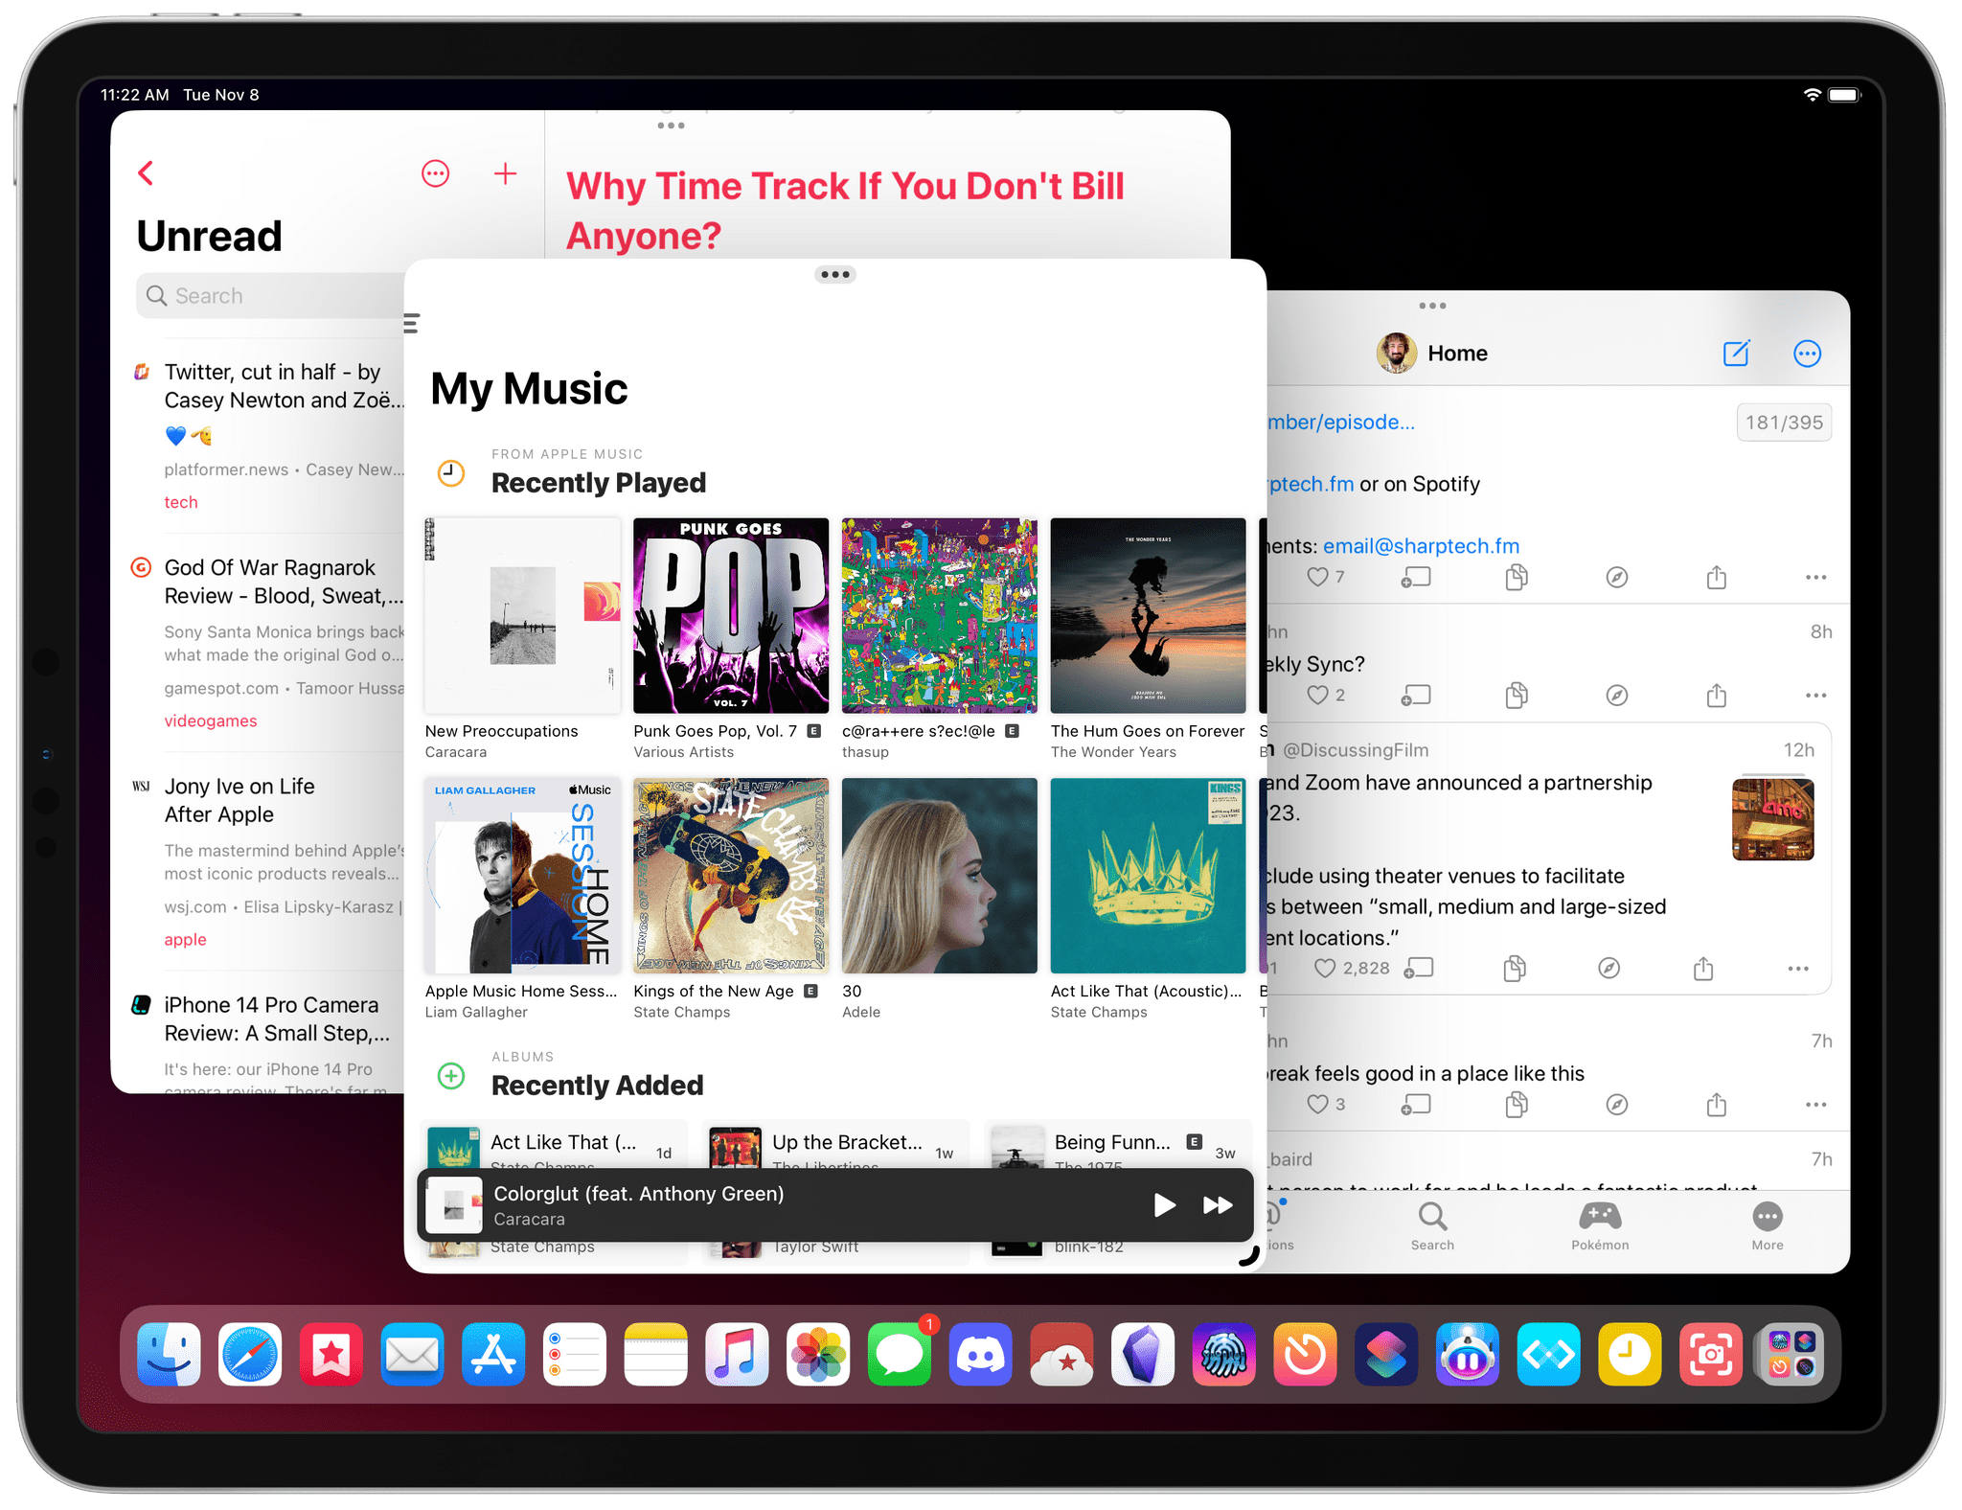Open Photos from the dock

click(x=818, y=1354)
